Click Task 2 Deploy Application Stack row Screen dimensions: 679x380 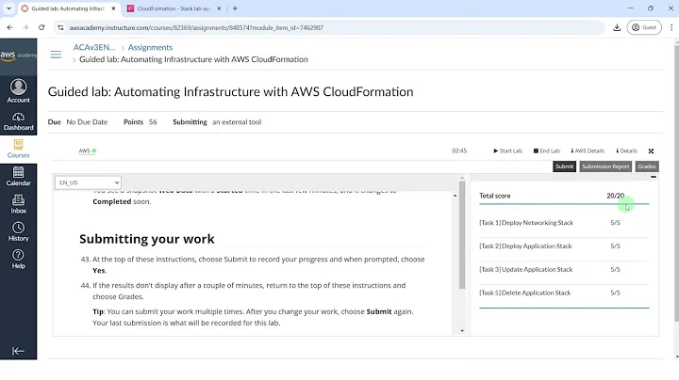click(564, 246)
